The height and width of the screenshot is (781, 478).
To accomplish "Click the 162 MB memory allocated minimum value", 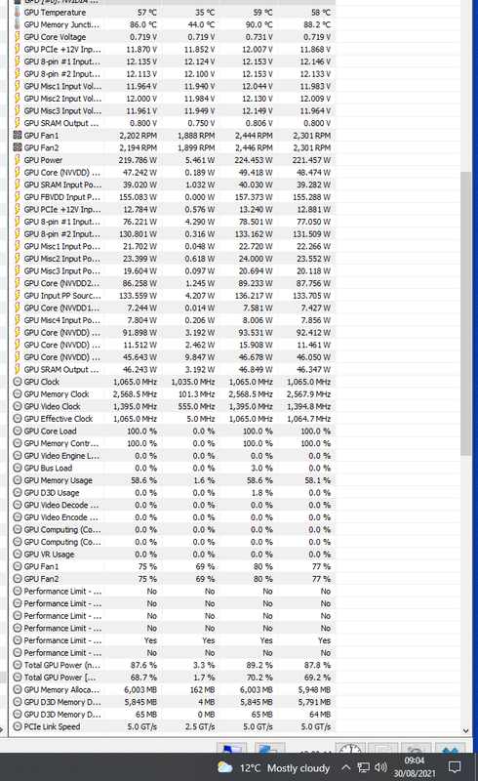I will tap(202, 689).
